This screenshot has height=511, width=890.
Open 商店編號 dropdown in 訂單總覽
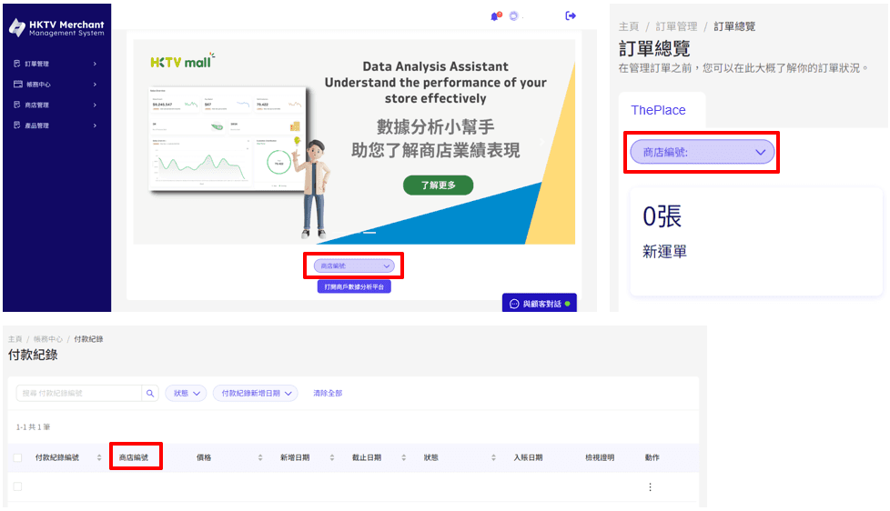coord(703,152)
